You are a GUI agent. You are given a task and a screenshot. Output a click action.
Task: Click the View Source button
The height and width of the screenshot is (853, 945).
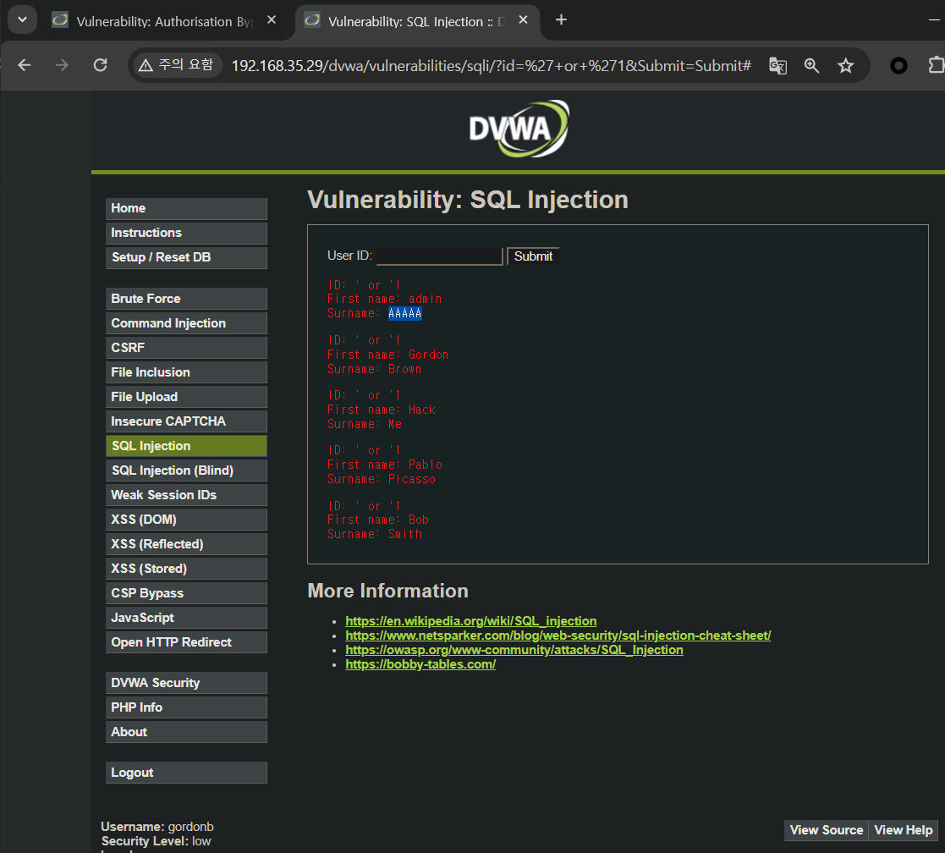827,830
